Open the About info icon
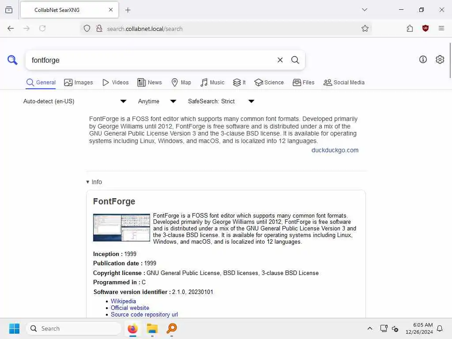Image resolution: width=452 pixels, height=339 pixels. [x=423, y=60]
